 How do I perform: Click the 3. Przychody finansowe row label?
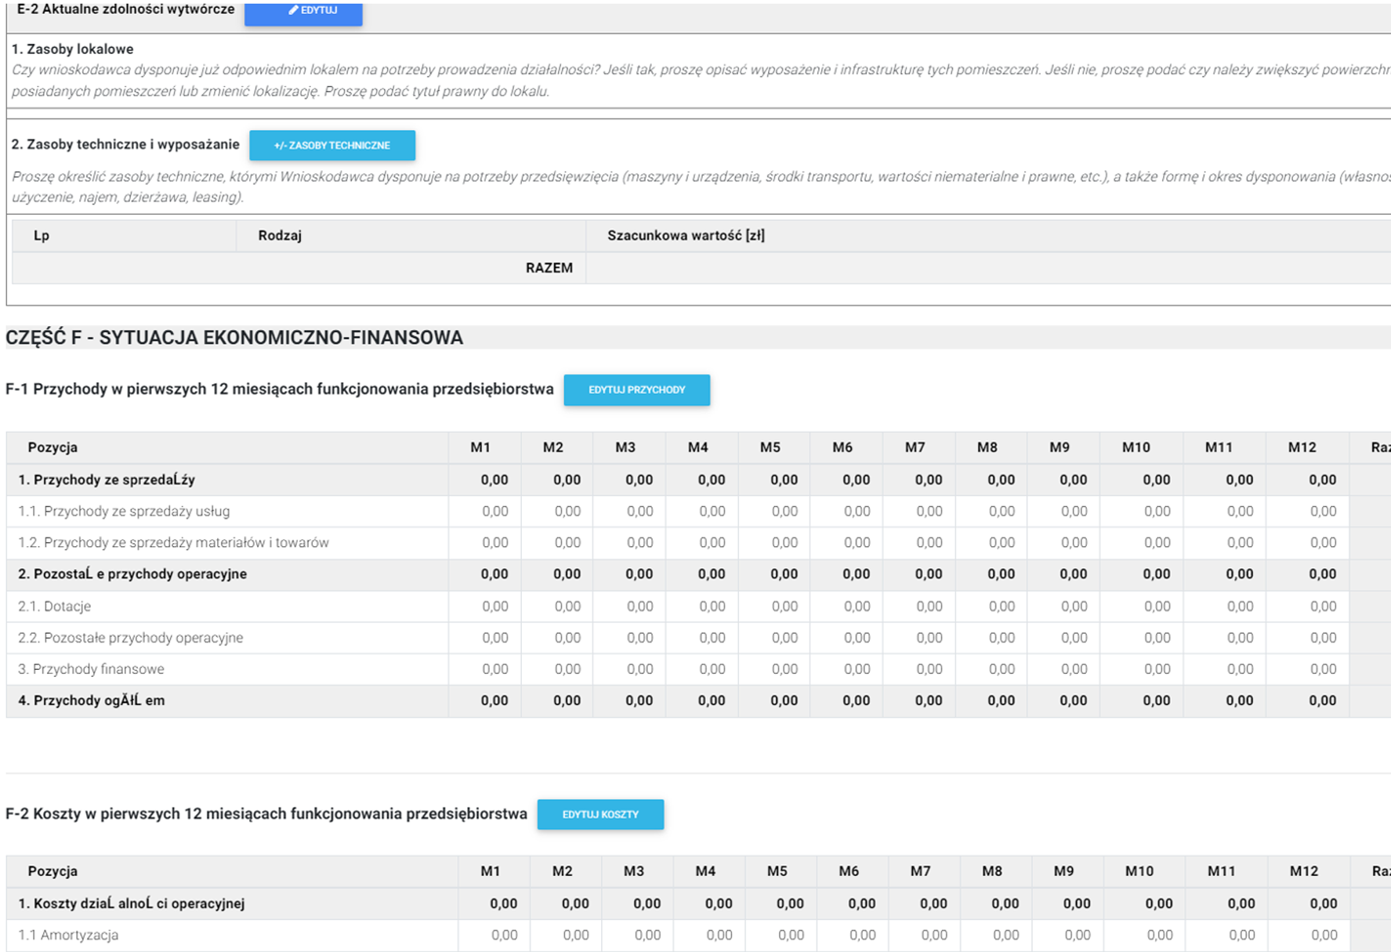tap(91, 669)
